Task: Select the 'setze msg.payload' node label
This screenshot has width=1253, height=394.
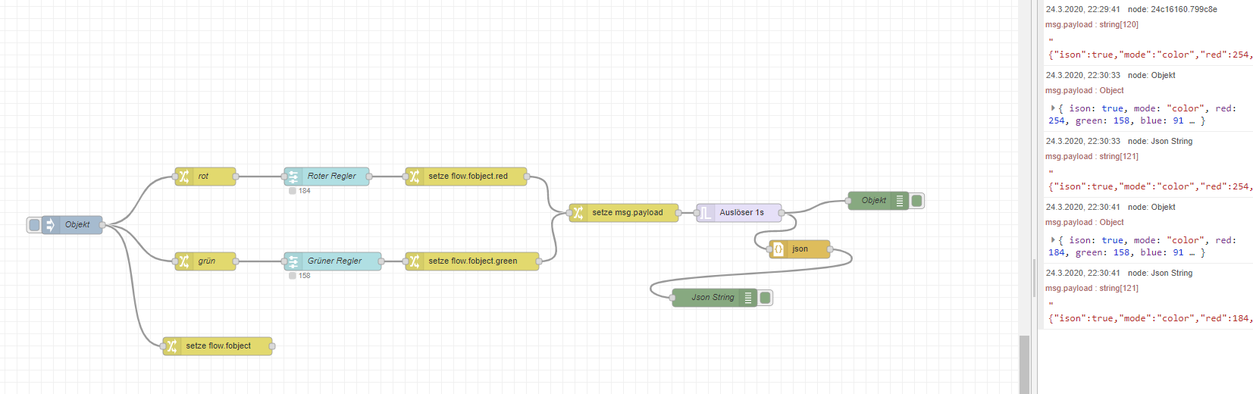Action: [628, 213]
